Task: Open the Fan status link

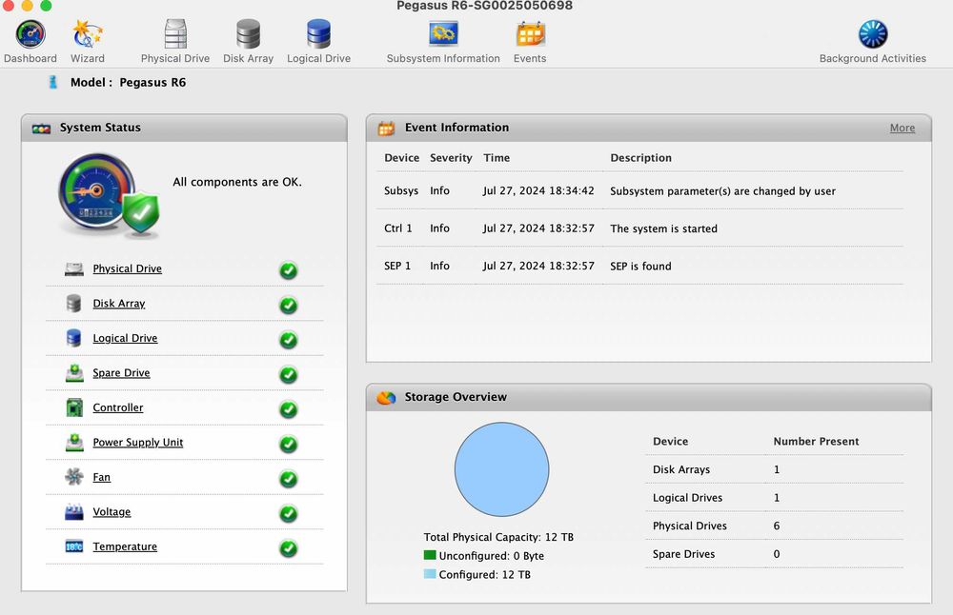Action: 102,477
